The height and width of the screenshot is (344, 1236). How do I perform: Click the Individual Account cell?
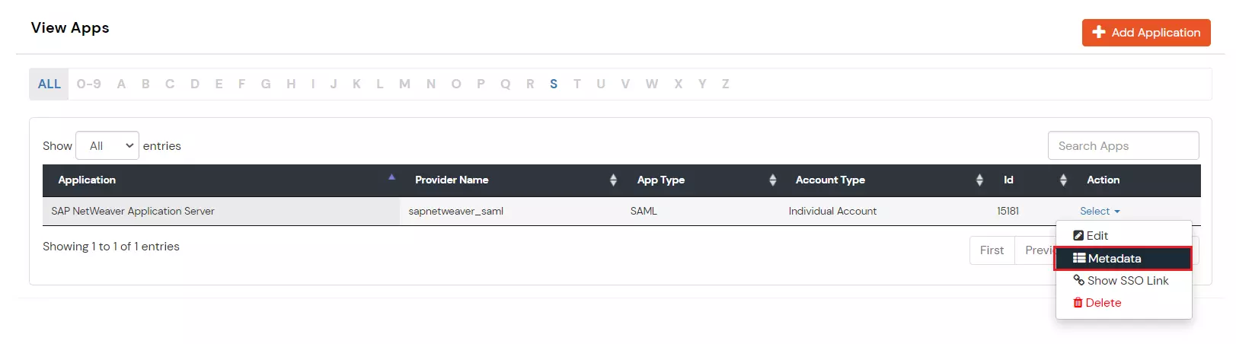coord(884,211)
